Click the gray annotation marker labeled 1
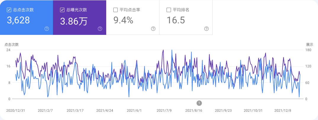This screenshot has width=318, height=120. 199,103
